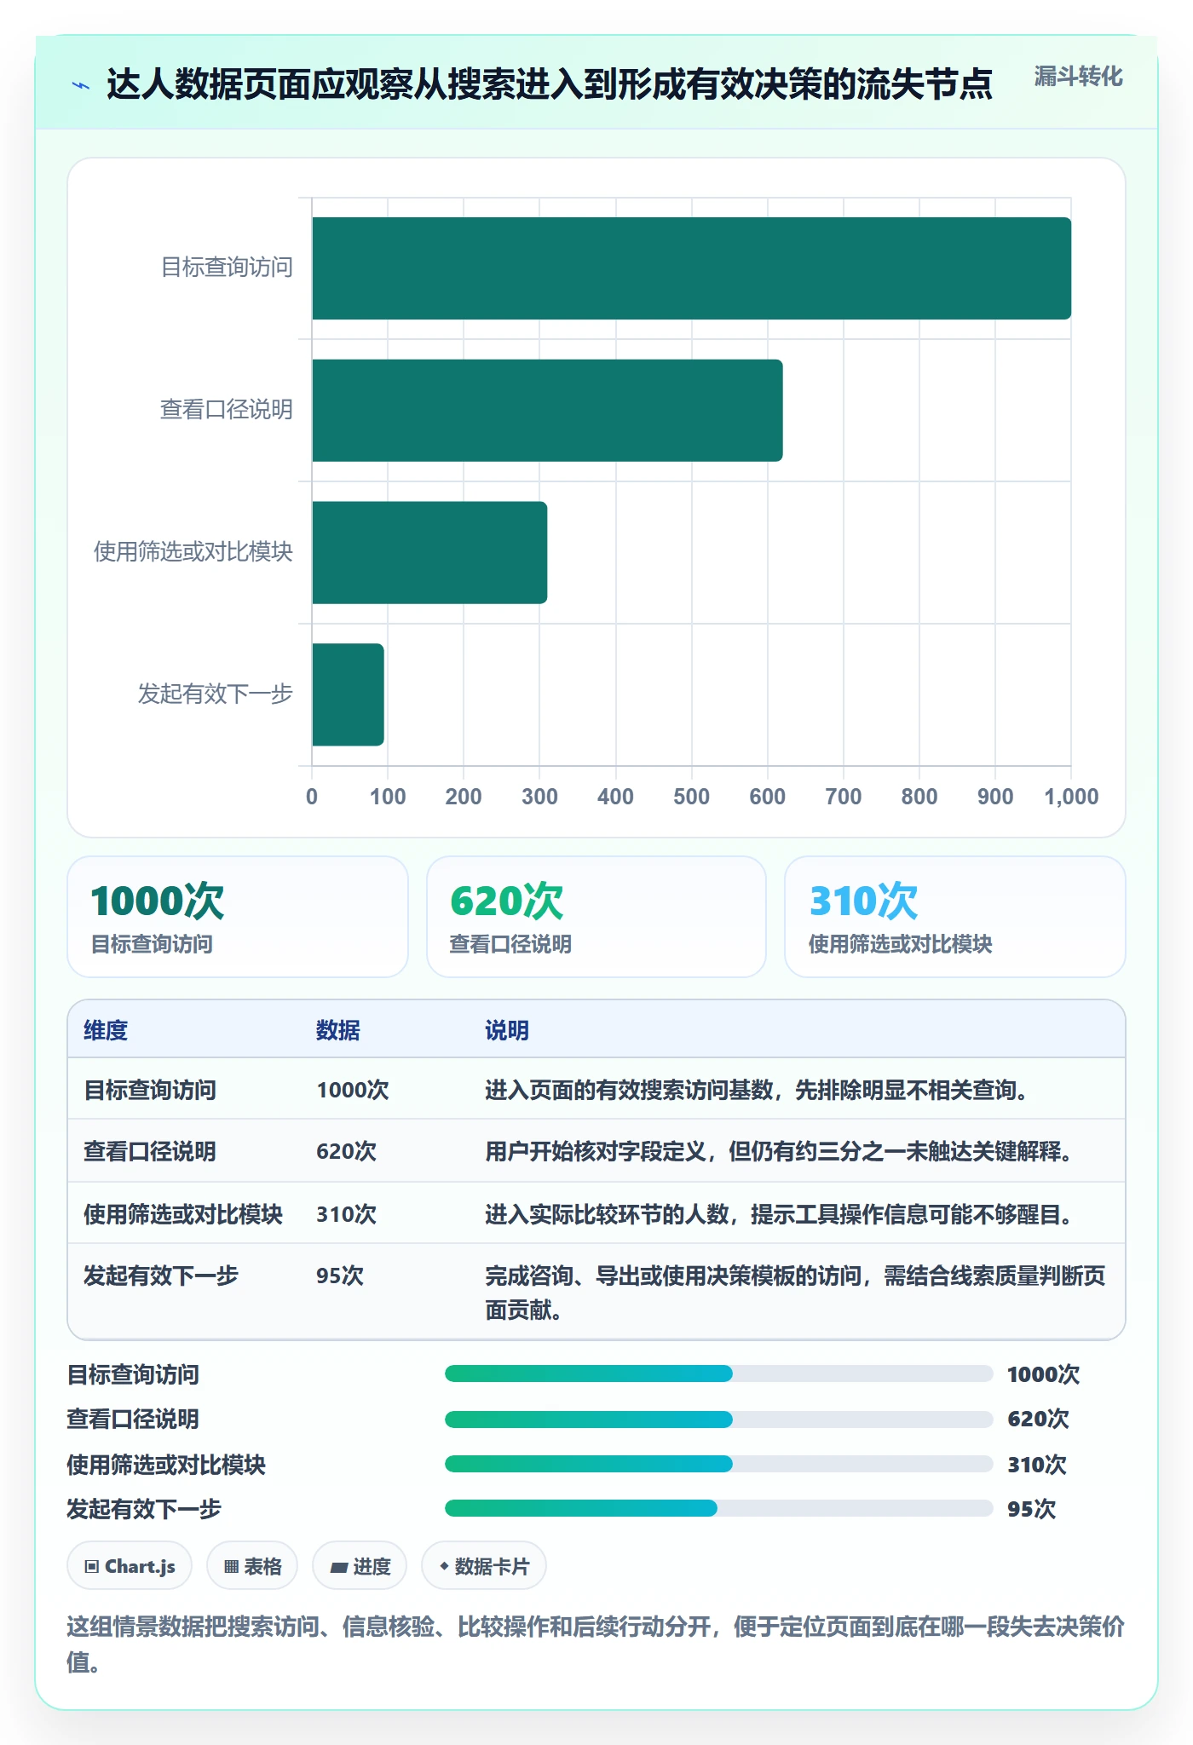Click the 数据 column header in the table
This screenshot has height=1745, width=1193.
click(x=338, y=1030)
